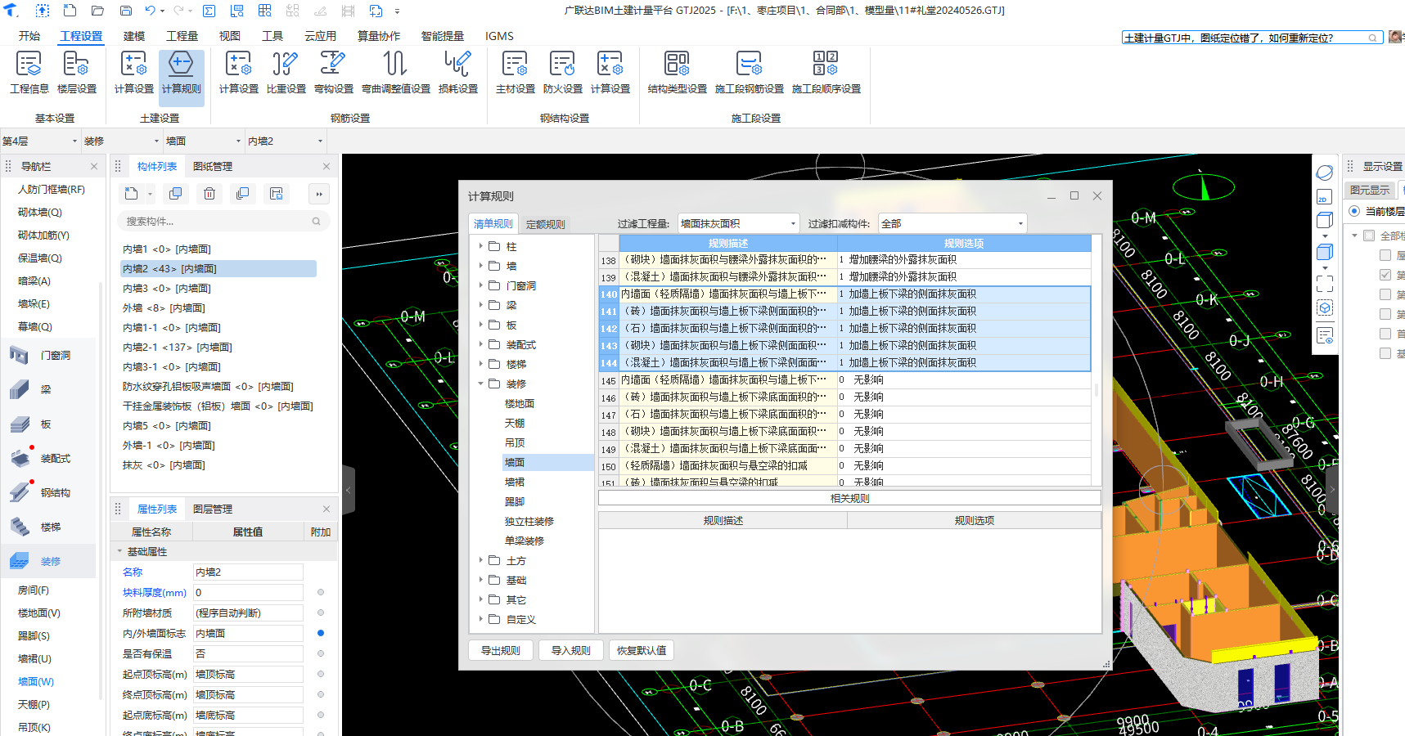Switch to 定额规则 tab
Screen dimensions: 1405x736
[x=545, y=224]
